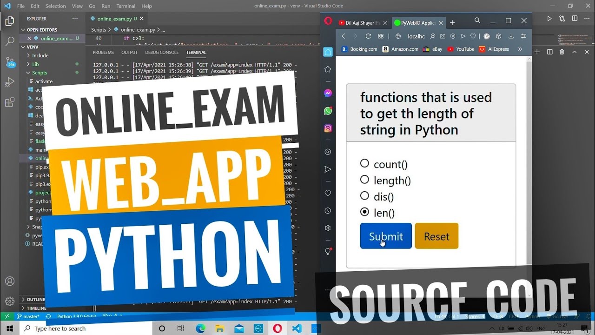
Task: Show more bookmarks with double chevron
Action: (520, 49)
